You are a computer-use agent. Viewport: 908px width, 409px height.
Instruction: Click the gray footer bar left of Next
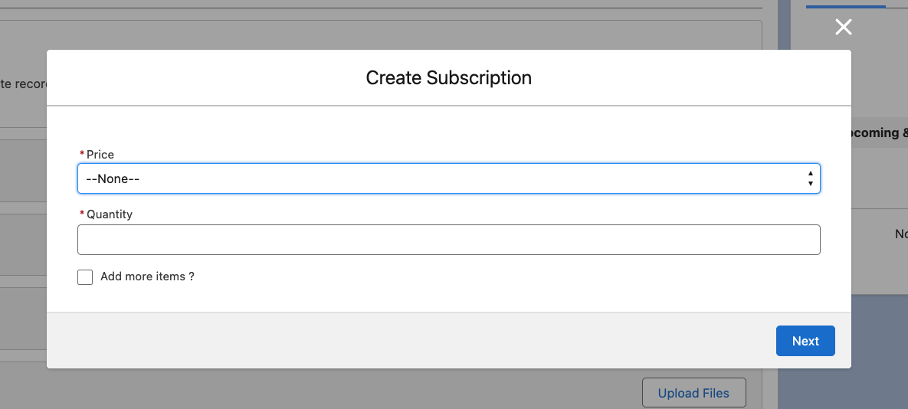[x=383, y=341]
